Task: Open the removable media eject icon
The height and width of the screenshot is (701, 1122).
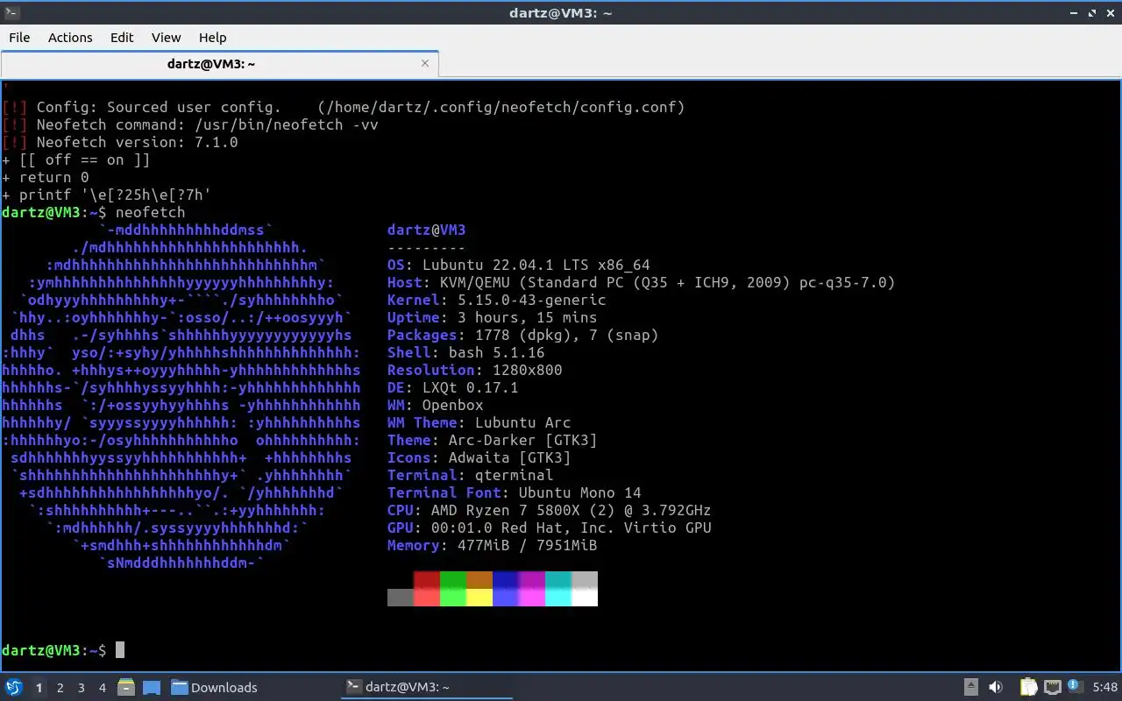Action: point(971,687)
